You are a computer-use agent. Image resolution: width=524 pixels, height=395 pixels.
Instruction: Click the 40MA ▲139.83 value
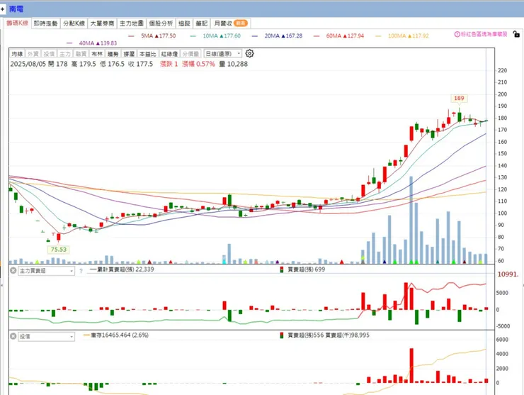click(x=98, y=43)
